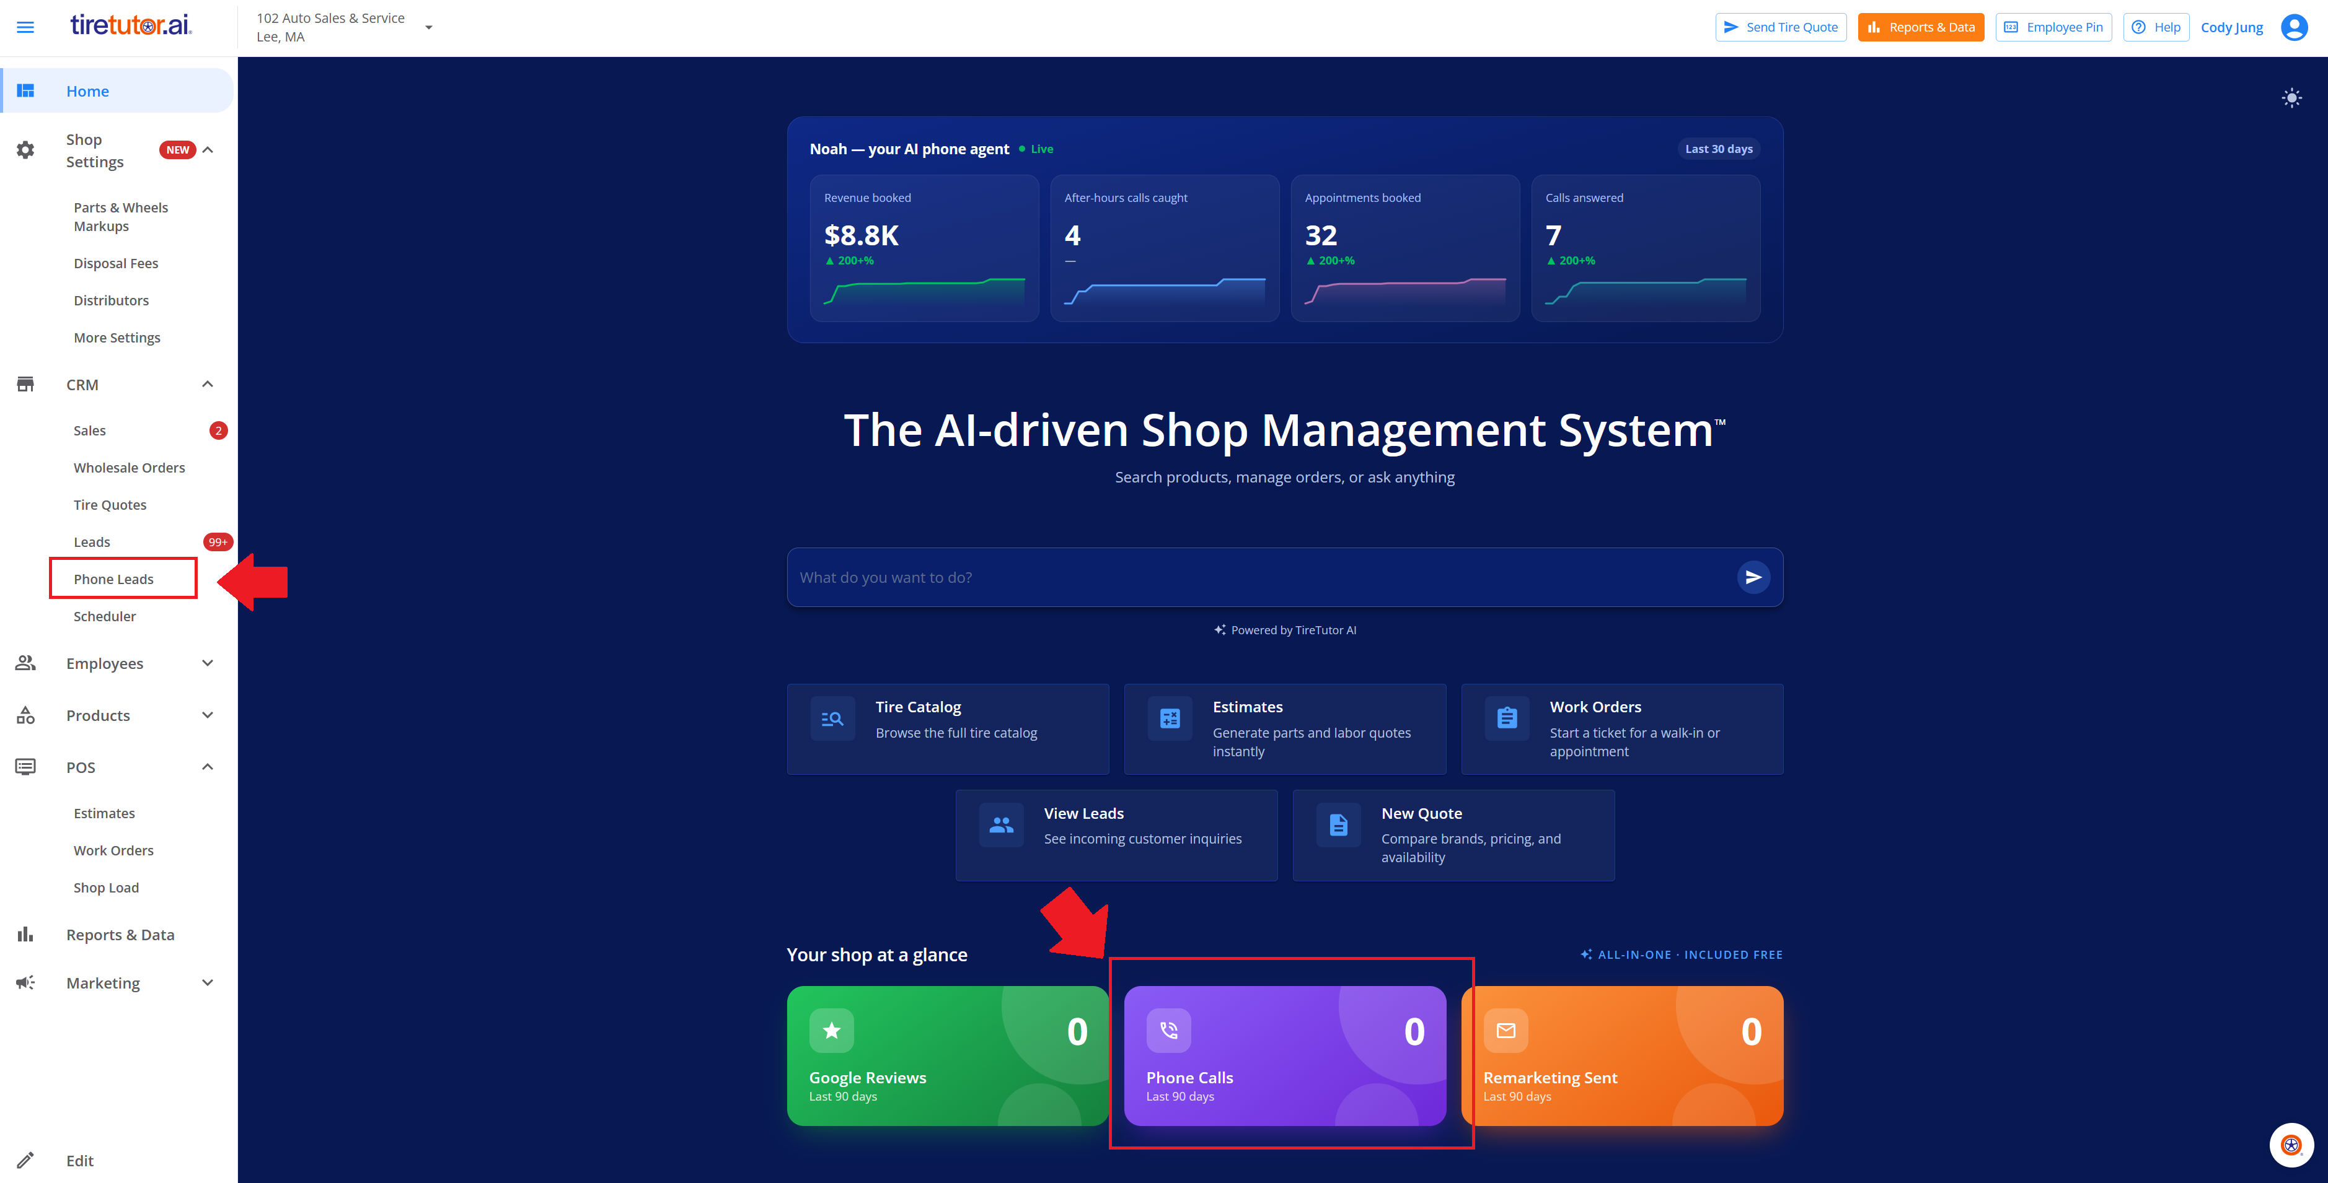Click the Work Orders clipboard icon
The height and width of the screenshot is (1183, 2328).
(1507, 719)
